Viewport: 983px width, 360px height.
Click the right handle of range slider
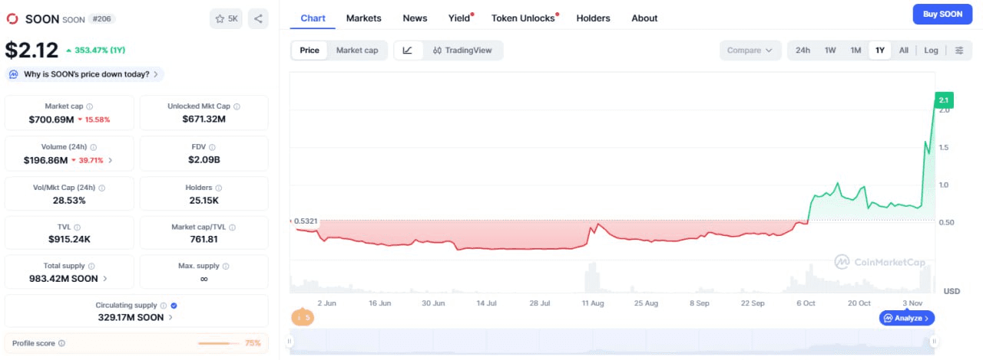click(935, 342)
